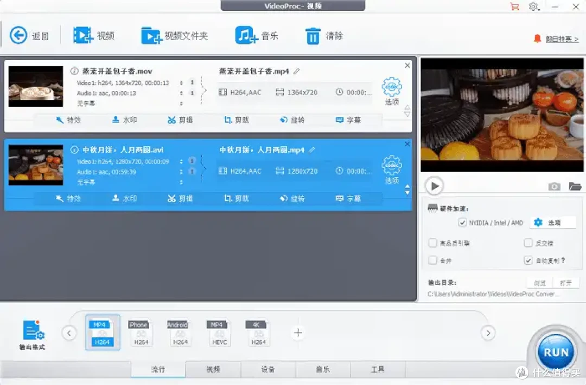Viewport: 586px width, 385px height.
Task: Remove 蒸笼开盖包子香 item with its X
Action: 407,66
